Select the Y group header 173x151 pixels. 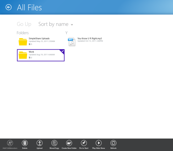pyautogui.click(x=66, y=33)
